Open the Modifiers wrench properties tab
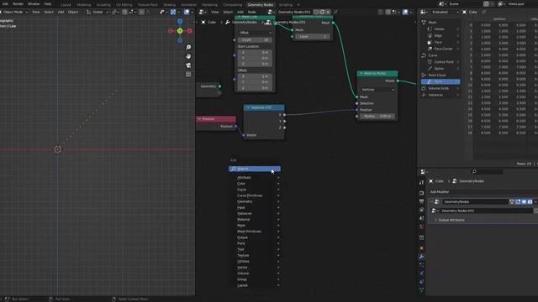This screenshot has width=538, height=302. click(x=422, y=257)
